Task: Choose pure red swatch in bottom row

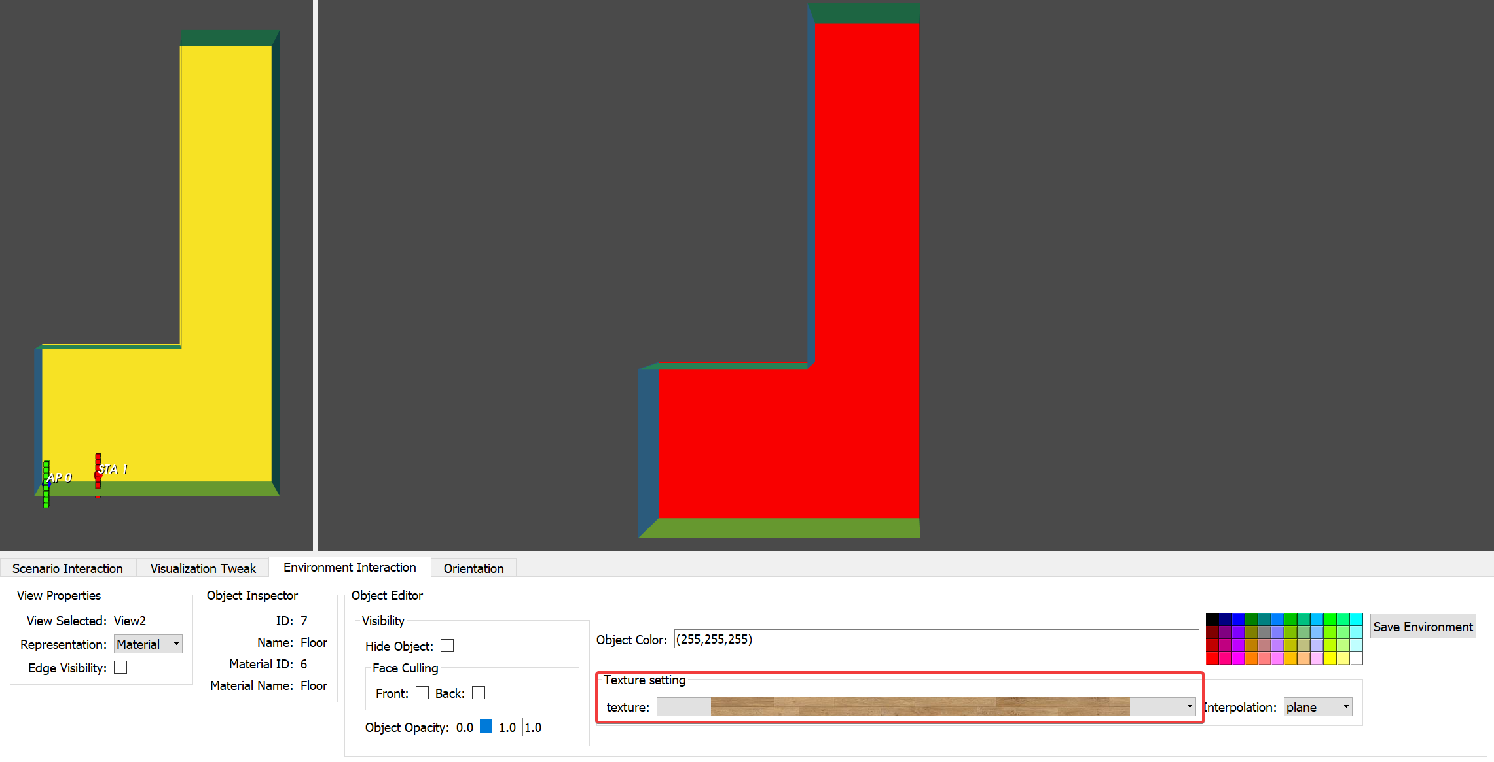Action: tap(1212, 658)
